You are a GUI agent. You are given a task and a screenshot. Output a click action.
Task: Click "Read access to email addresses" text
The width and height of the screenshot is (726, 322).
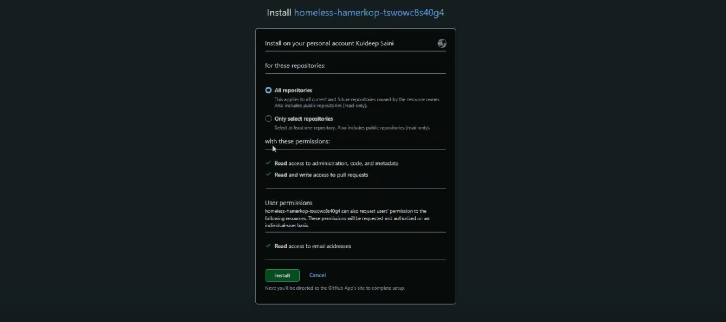pos(312,246)
